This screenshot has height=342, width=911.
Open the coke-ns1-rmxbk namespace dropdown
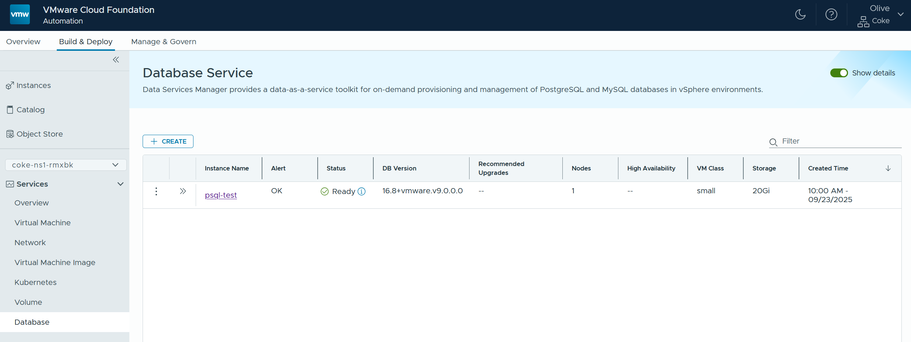(66, 165)
